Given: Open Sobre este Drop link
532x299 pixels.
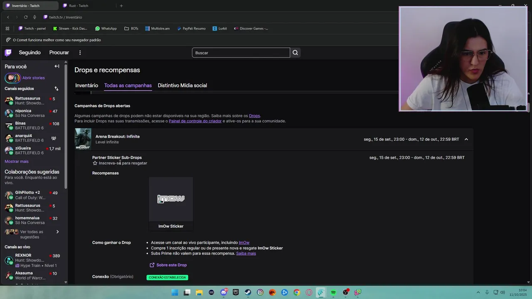Looking at the screenshot, I should 168,265.
